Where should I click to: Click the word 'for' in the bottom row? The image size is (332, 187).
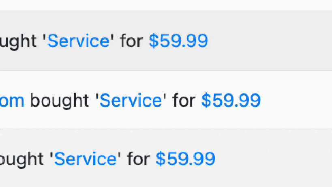(x=138, y=159)
